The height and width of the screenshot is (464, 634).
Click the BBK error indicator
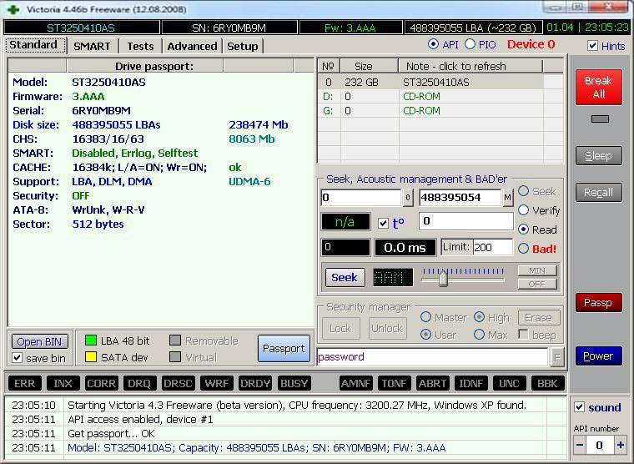tap(547, 384)
